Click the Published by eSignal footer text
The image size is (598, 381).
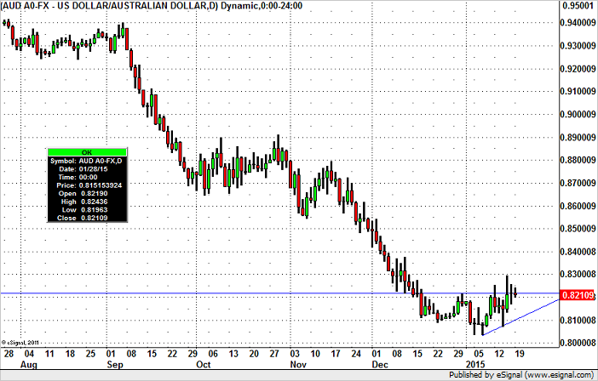click(x=521, y=375)
